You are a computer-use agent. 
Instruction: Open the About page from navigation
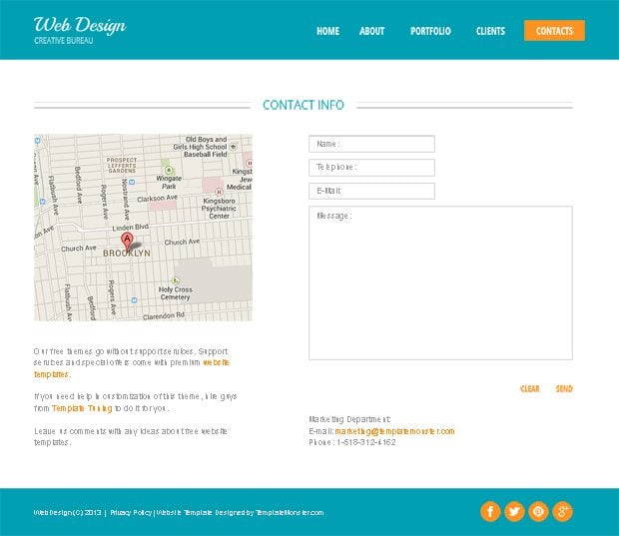(x=371, y=31)
